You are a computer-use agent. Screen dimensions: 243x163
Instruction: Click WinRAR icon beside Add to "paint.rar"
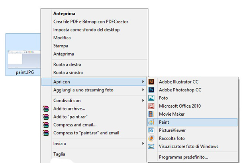coord(45,117)
